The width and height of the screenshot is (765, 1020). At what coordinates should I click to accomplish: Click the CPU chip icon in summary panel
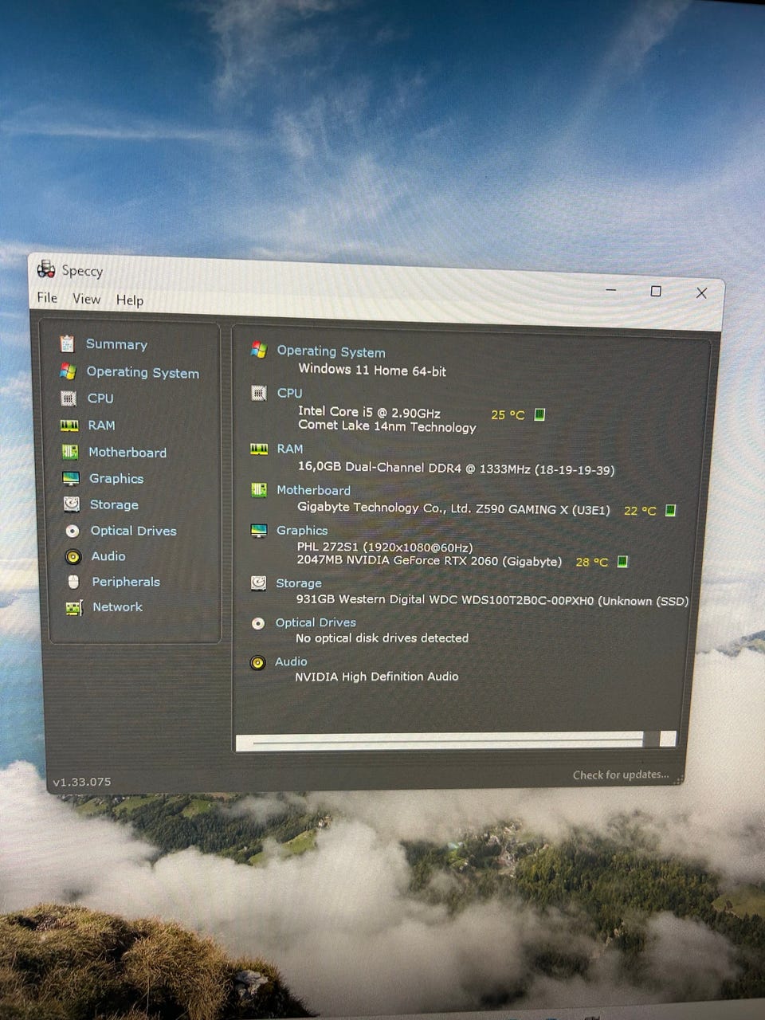point(258,393)
